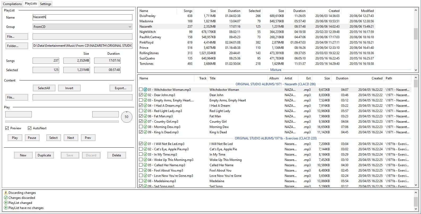Disable the Preview checkbox
The image size is (421, 214).
(x=7, y=128)
